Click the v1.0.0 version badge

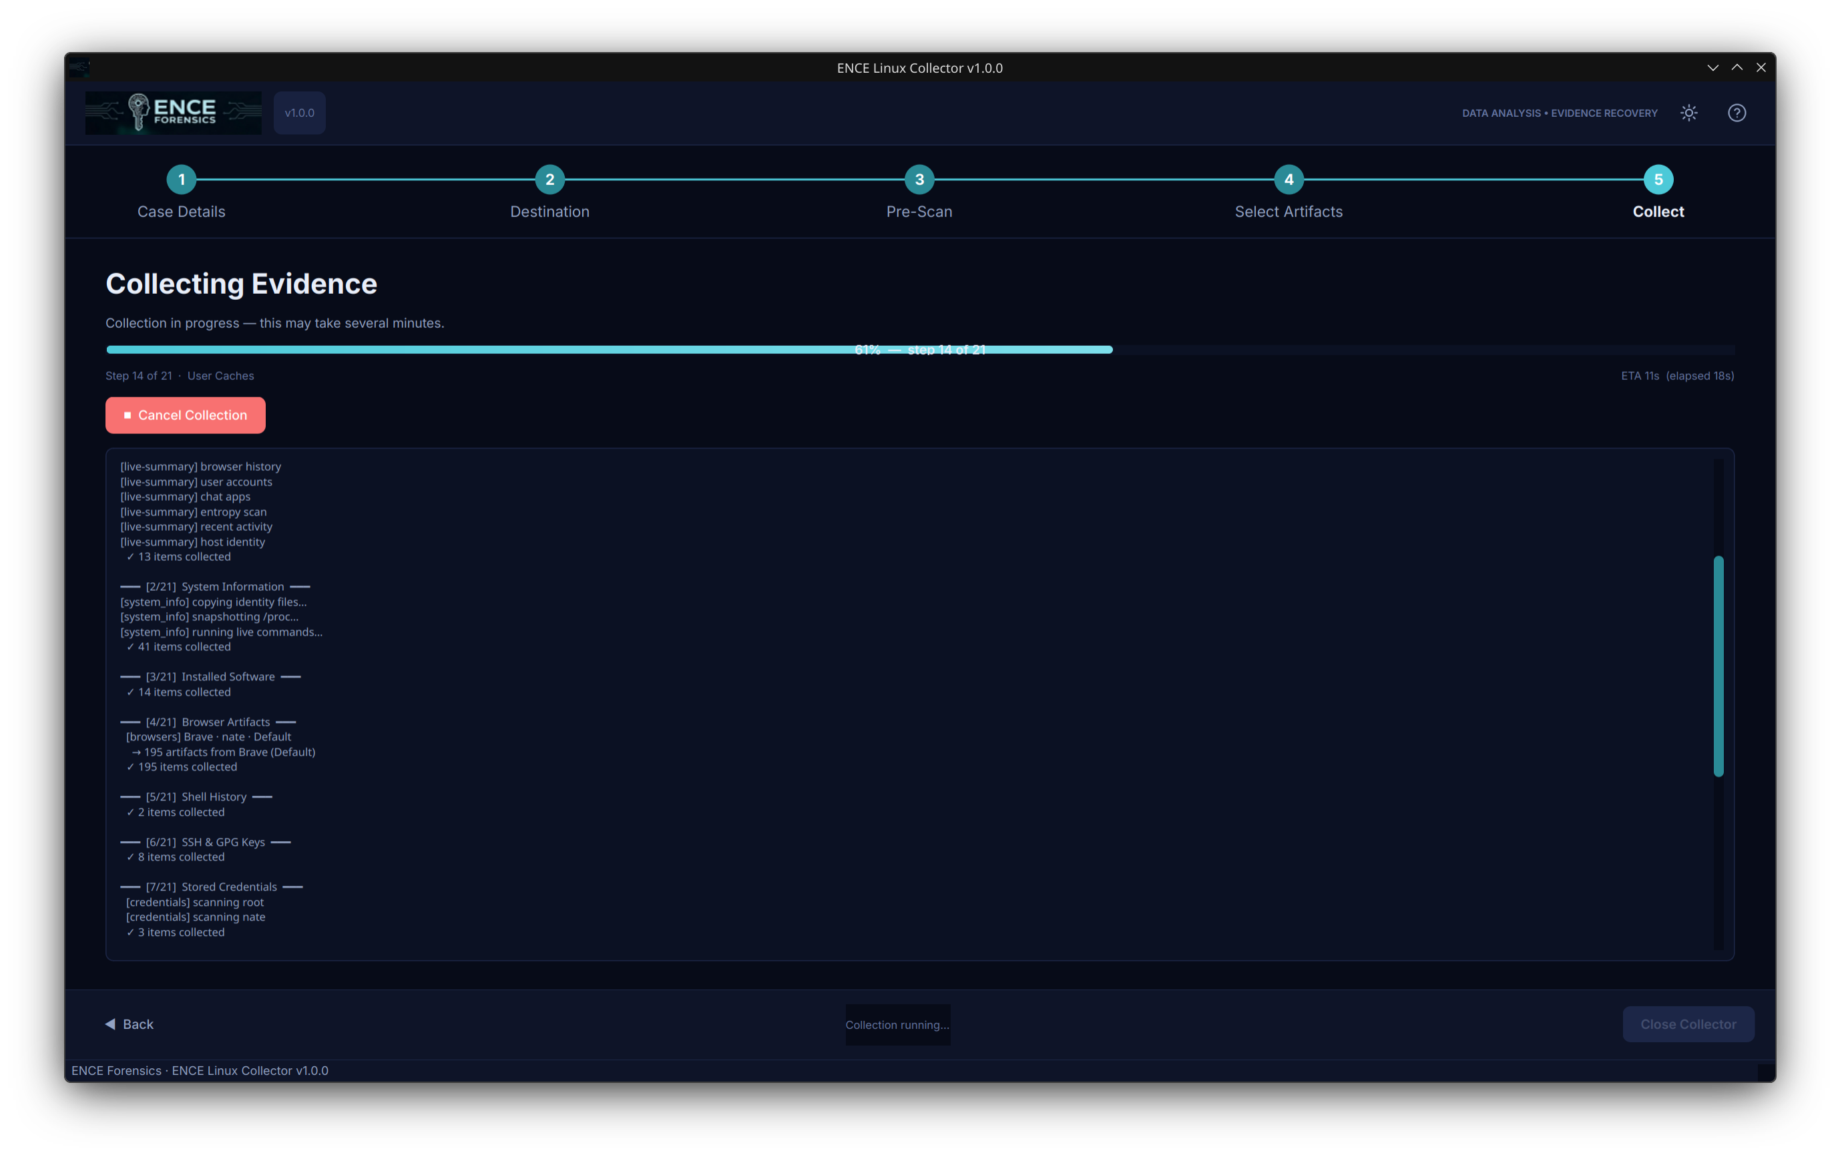coord(300,113)
